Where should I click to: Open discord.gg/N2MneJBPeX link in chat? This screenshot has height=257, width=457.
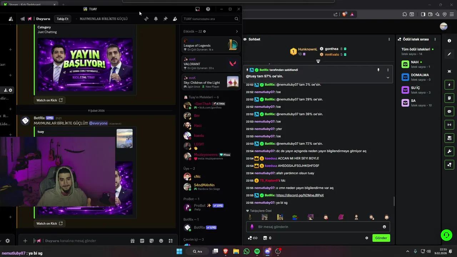[300, 195]
